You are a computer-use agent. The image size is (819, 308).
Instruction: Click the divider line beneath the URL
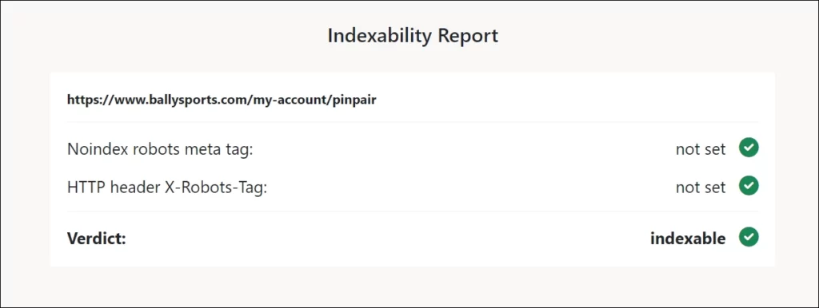click(413, 122)
